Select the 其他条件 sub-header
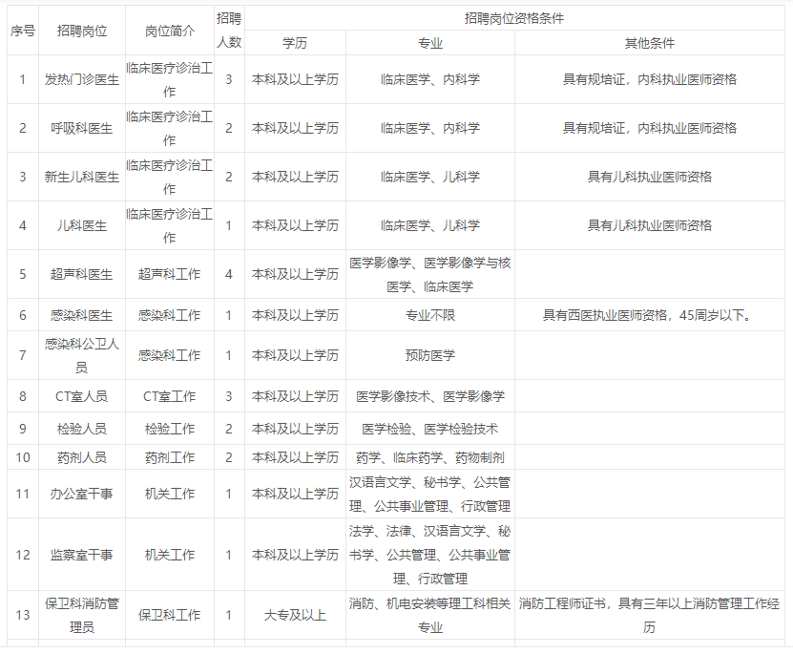The image size is (793, 654). tap(649, 43)
